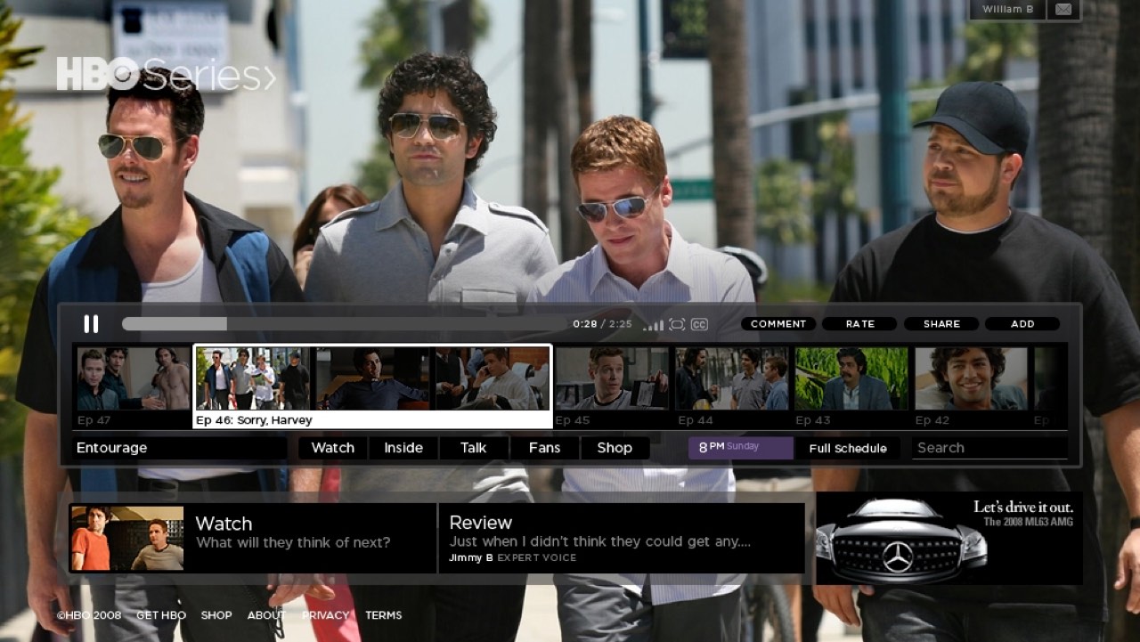Toggle closed captions CC icon
Screen dimensions: 1140x642
700,325
